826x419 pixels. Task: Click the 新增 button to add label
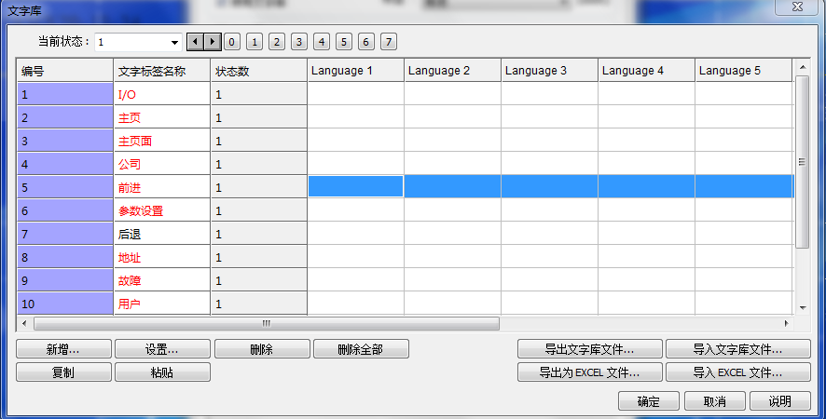[x=63, y=349]
